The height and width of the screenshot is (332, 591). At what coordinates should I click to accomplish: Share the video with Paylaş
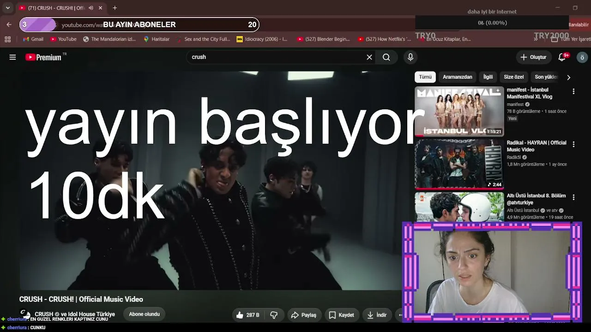pos(304,315)
